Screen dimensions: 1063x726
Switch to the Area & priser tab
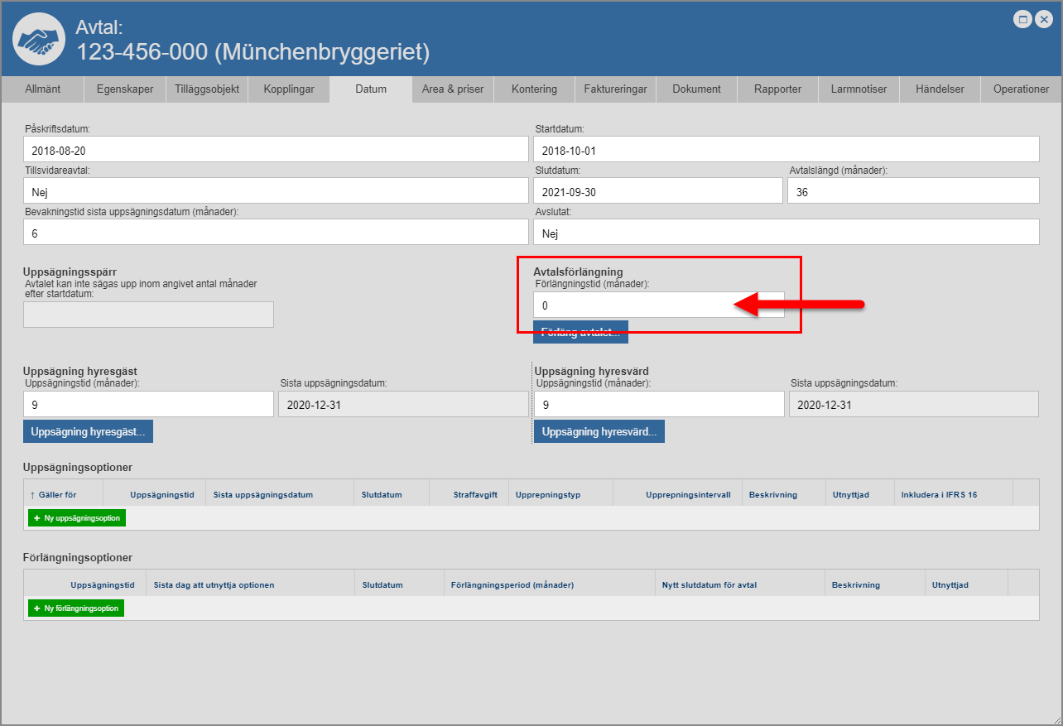click(453, 89)
